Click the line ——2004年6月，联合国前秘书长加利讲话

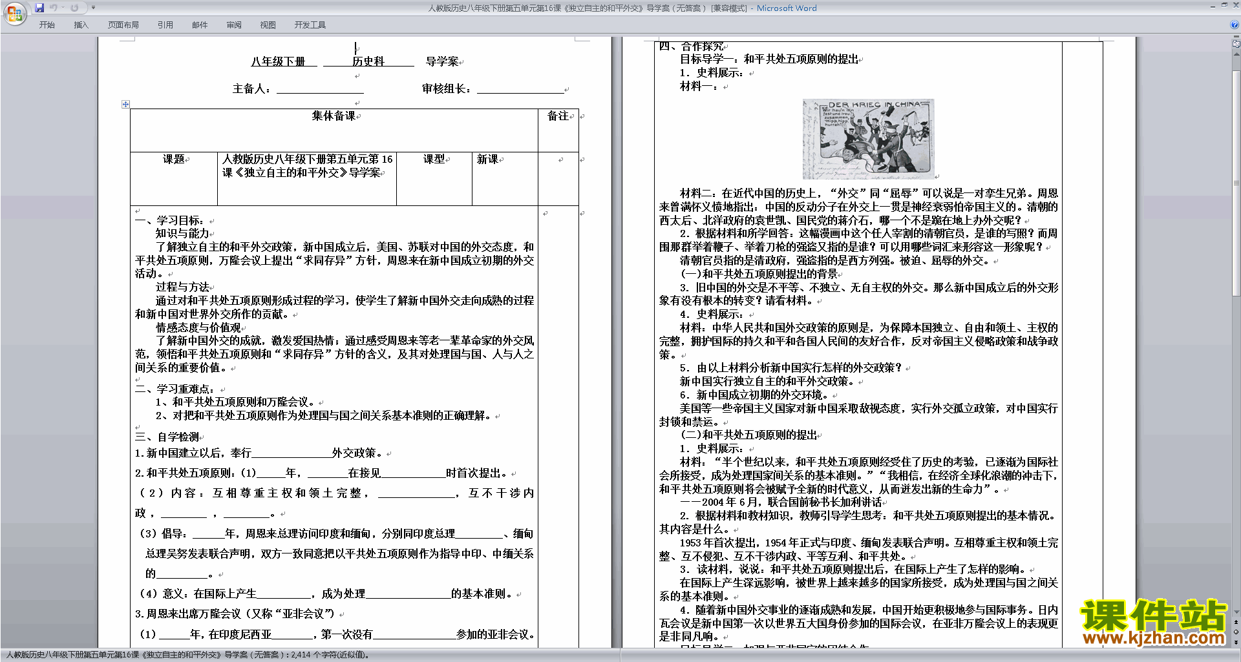781,502
